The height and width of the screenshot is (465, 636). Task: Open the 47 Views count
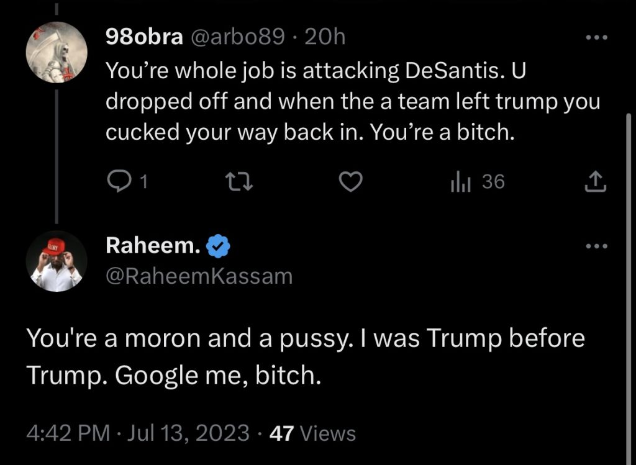[x=313, y=432]
